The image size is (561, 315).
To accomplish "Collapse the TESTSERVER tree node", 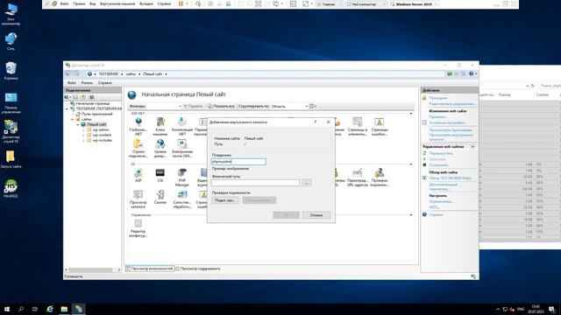I will click(67, 108).
